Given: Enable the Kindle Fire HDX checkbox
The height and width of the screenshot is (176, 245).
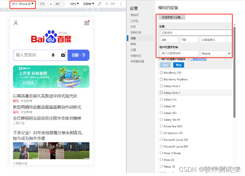Looking at the screenshot, I should coord(161,126).
